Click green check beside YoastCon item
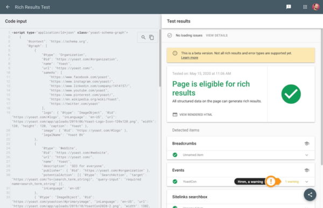 [175, 182]
